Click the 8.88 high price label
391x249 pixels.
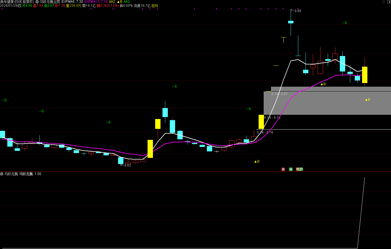(x=298, y=11)
